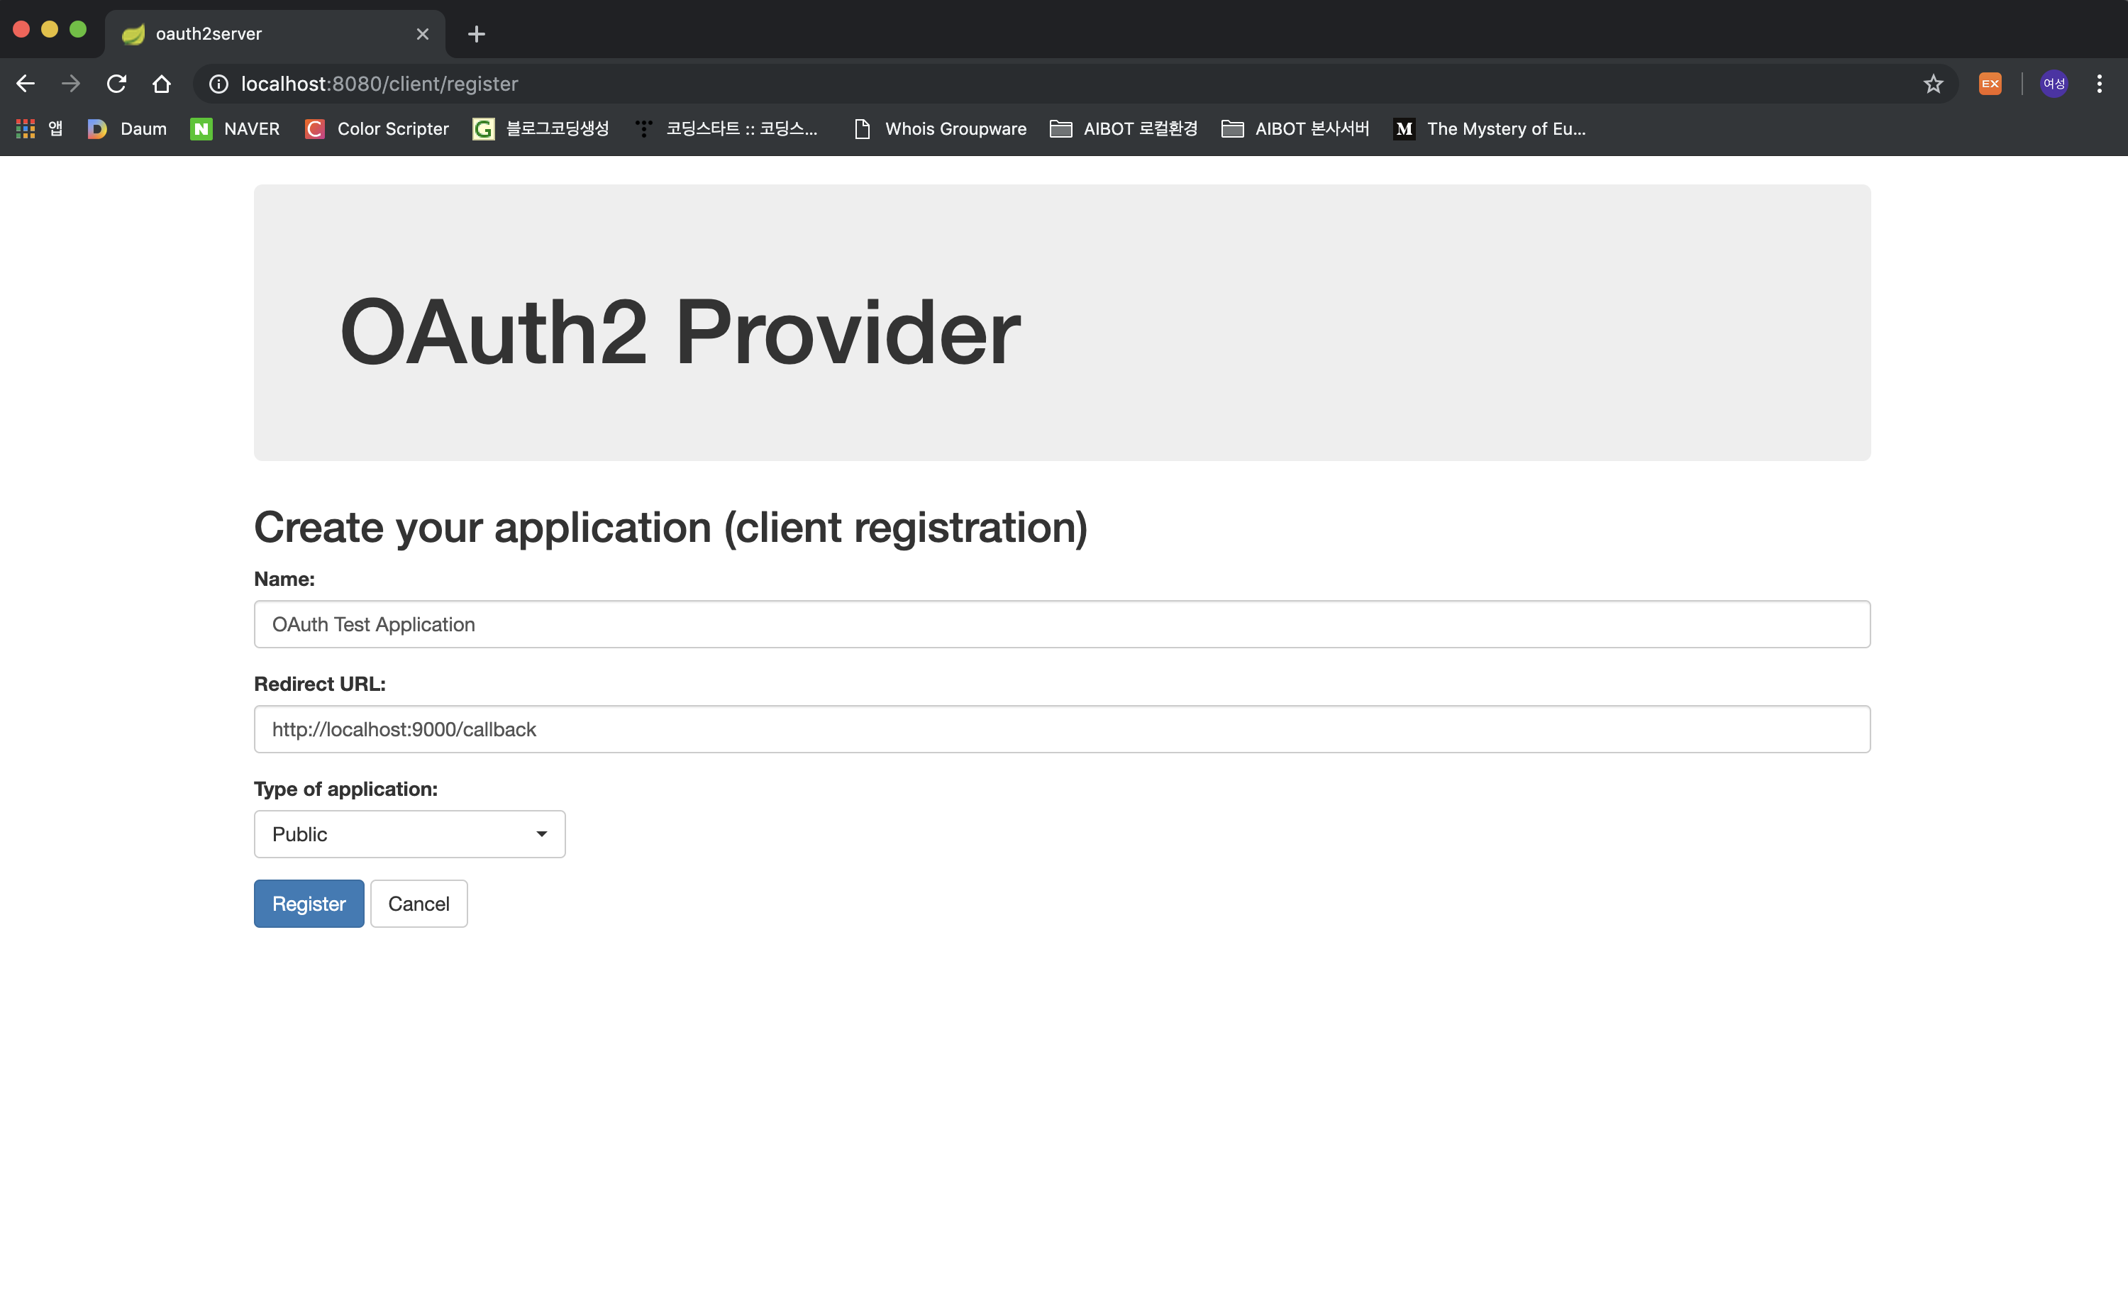The image size is (2128, 1308).
Task: Bookmark this page with the star icon
Action: coord(1934,84)
